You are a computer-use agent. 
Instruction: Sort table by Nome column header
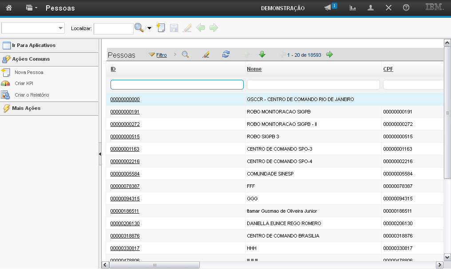(x=254, y=69)
